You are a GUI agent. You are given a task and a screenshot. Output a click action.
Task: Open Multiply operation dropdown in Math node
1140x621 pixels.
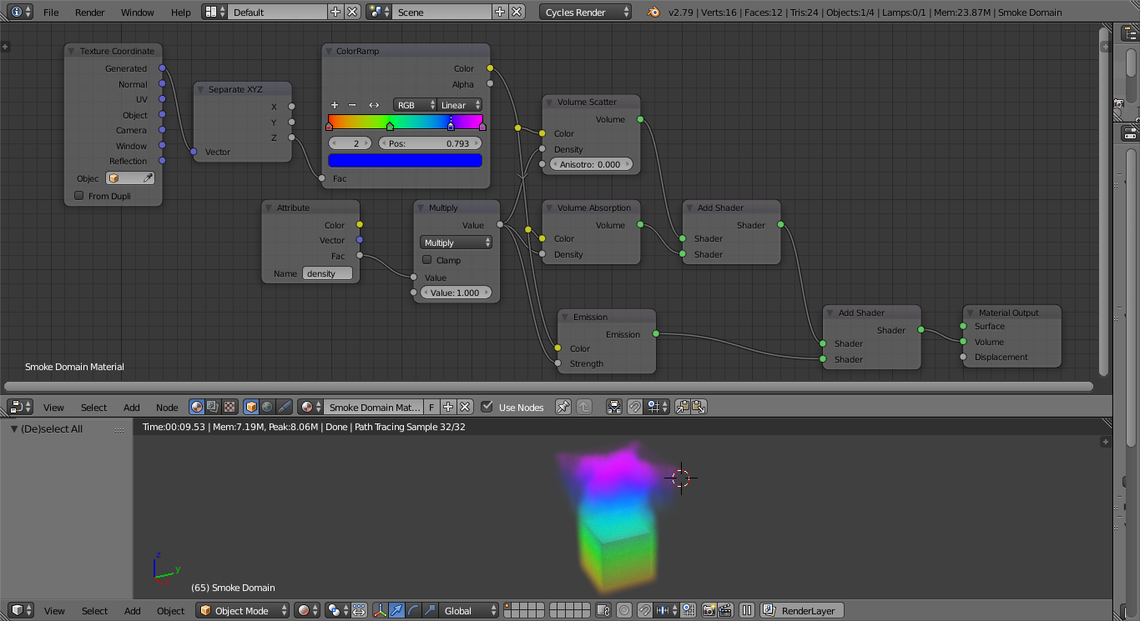point(456,243)
